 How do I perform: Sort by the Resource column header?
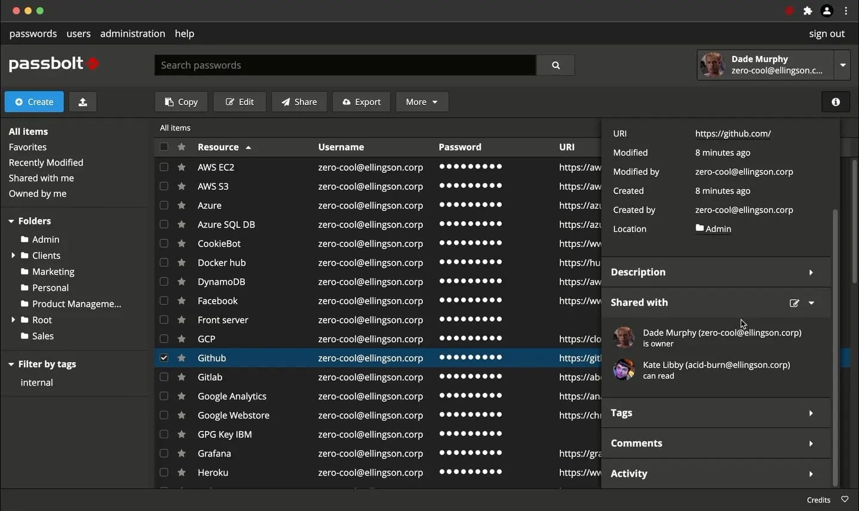tap(224, 147)
